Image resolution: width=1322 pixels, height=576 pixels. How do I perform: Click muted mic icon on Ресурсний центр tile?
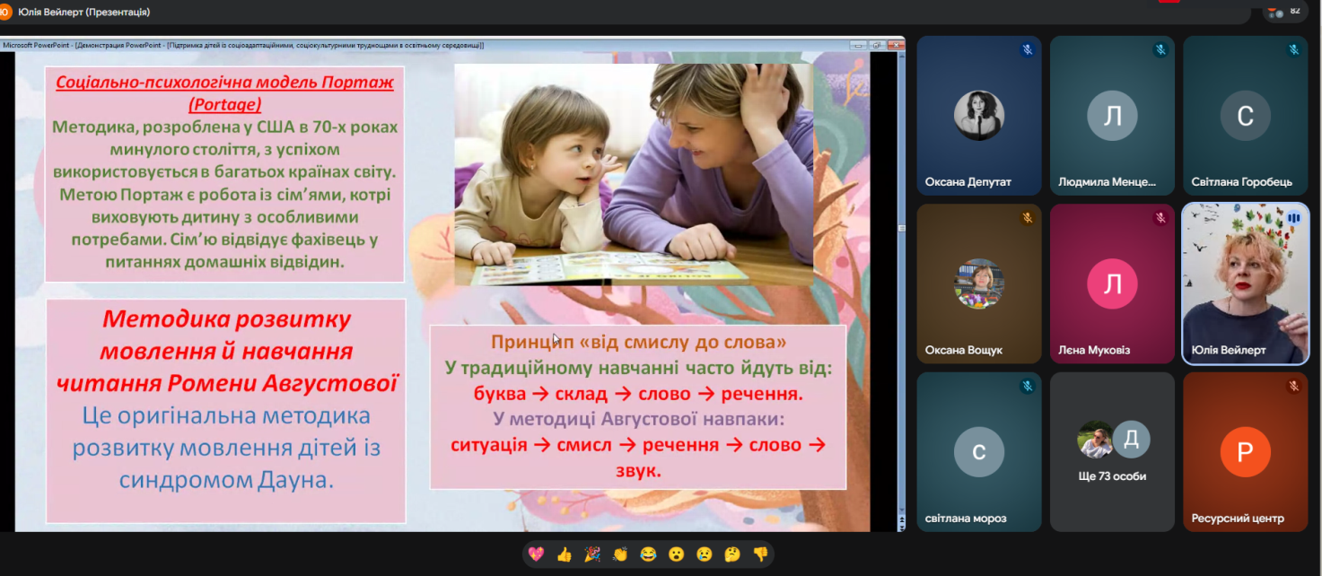click(x=1293, y=387)
